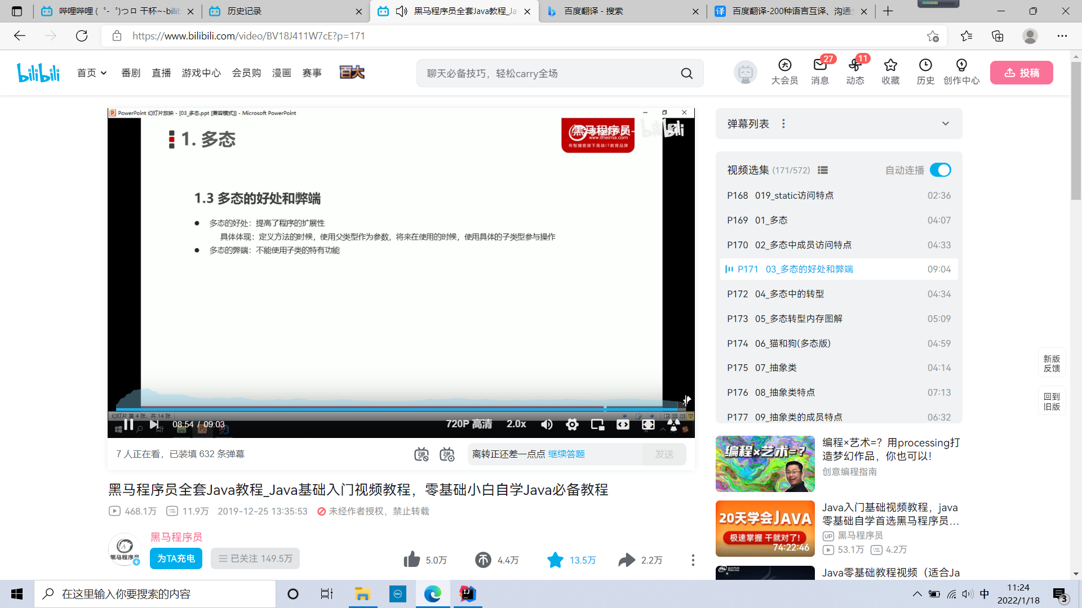Viewport: 1082px width, 608px height.
Task: Open danmaku blocking settings icon
Action: click(x=421, y=454)
